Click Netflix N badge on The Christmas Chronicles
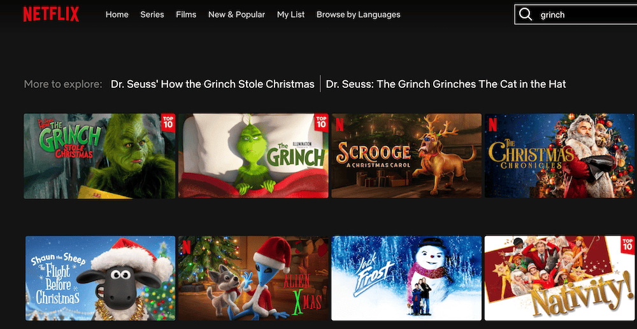The height and width of the screenshot is (329, 637). 492,125
